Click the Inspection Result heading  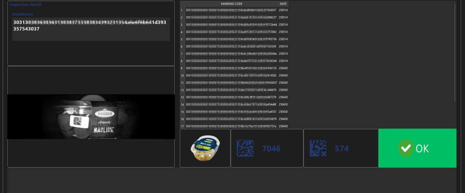tap(26, 5)
